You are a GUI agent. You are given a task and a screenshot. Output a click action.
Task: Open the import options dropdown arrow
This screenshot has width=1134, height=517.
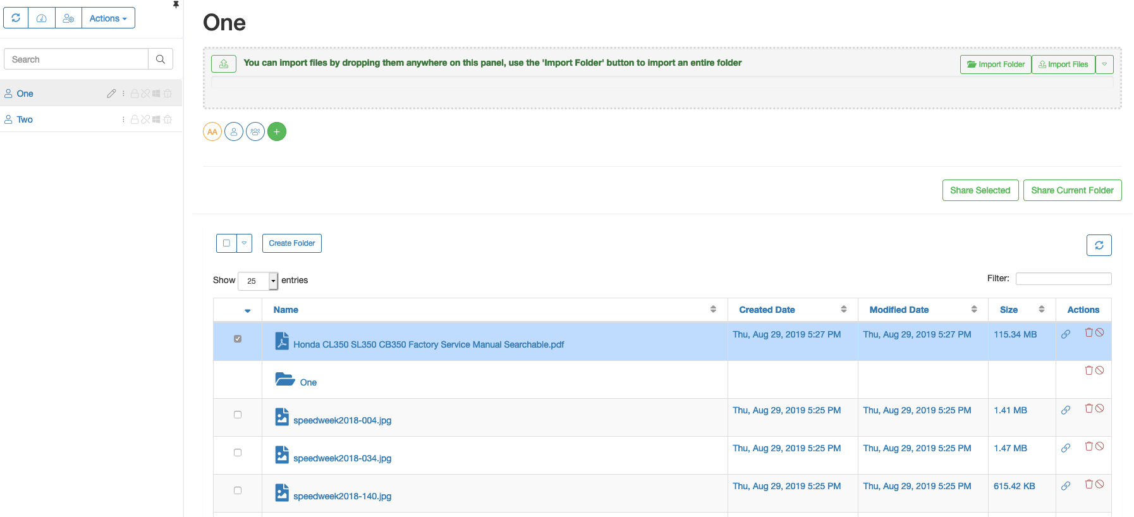[1104, 64]
